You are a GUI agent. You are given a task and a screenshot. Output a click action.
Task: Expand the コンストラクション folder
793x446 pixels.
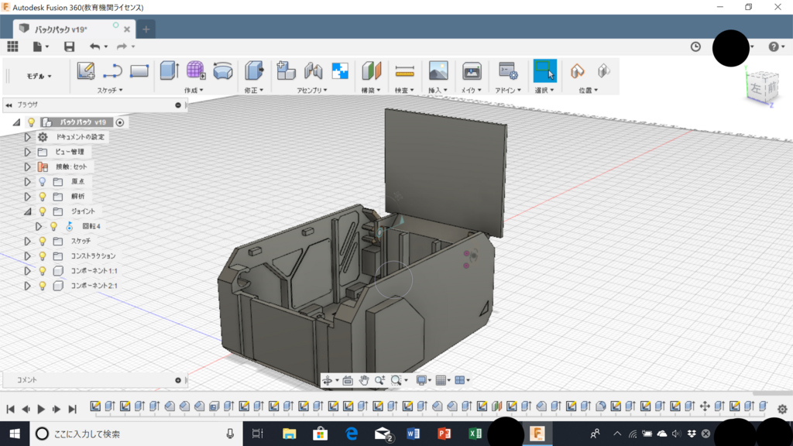pos(27,256)
